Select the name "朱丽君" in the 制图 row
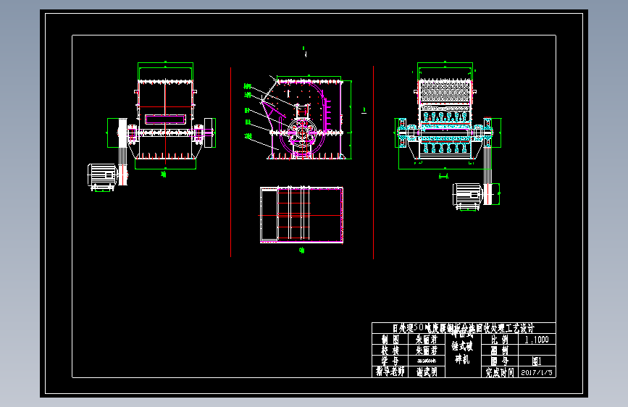628x407 pixels. tap(427, 340)
